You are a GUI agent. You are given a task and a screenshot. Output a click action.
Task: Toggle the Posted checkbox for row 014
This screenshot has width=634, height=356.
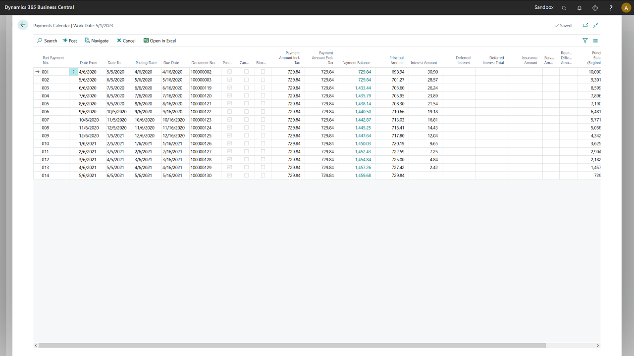click(x=229, y=176)
